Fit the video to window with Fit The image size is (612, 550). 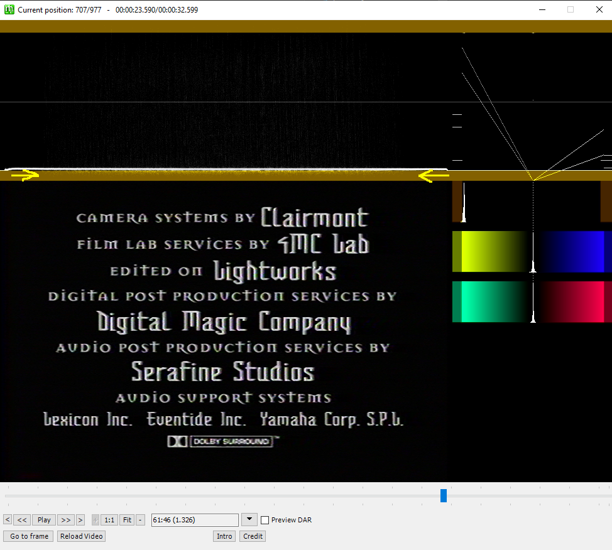128,520
